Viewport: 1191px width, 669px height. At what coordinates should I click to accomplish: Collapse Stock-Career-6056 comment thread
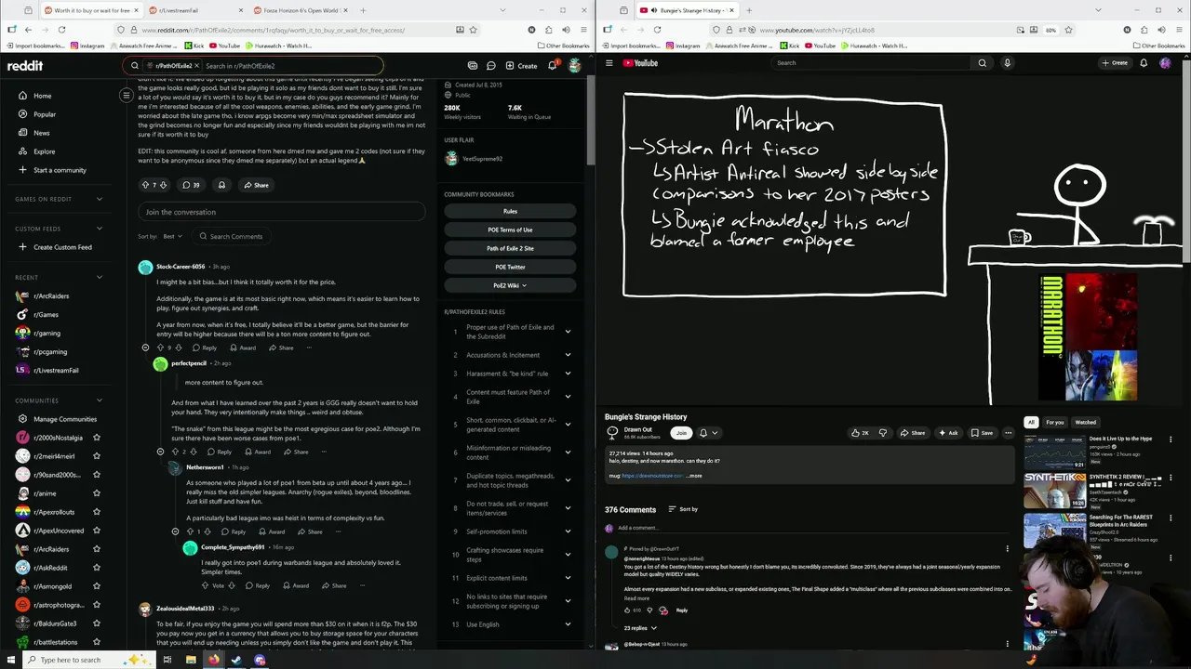click(x=145, y=348)
